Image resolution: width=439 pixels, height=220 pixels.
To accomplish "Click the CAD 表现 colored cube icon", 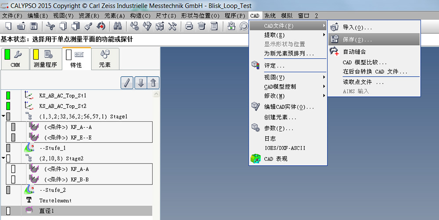I will click(255, 159).
